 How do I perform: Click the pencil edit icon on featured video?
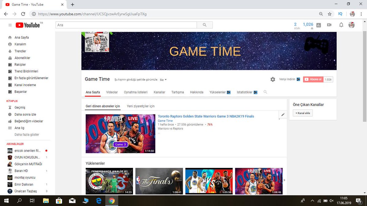(x=283, y=114)
